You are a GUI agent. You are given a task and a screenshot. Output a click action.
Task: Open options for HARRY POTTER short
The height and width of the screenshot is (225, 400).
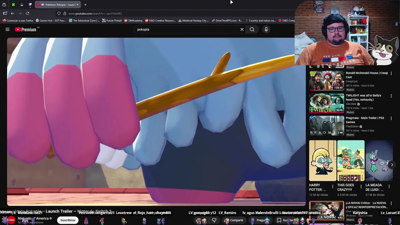[333, 186]
